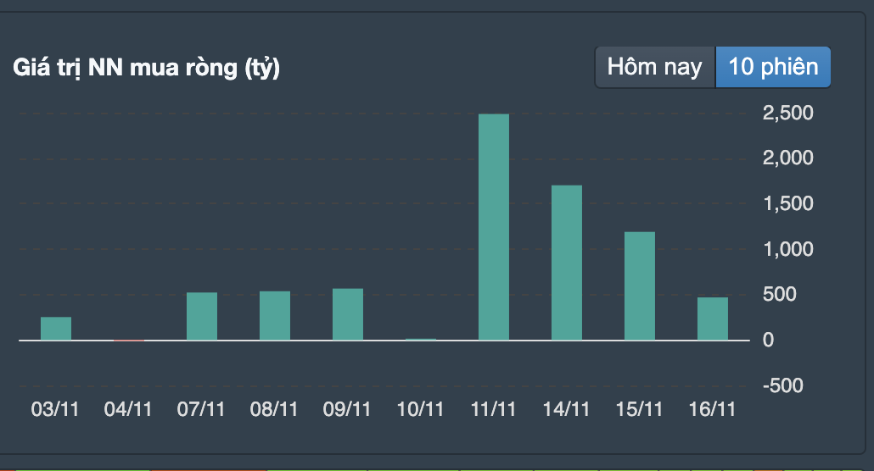Select the 14/11 bar
874x471 pixels.
pyautogui.click(x=567, y=263)
